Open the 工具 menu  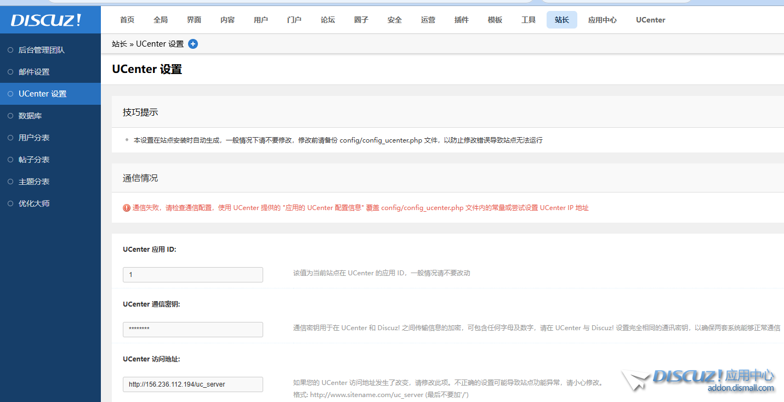tap(529, 20)
